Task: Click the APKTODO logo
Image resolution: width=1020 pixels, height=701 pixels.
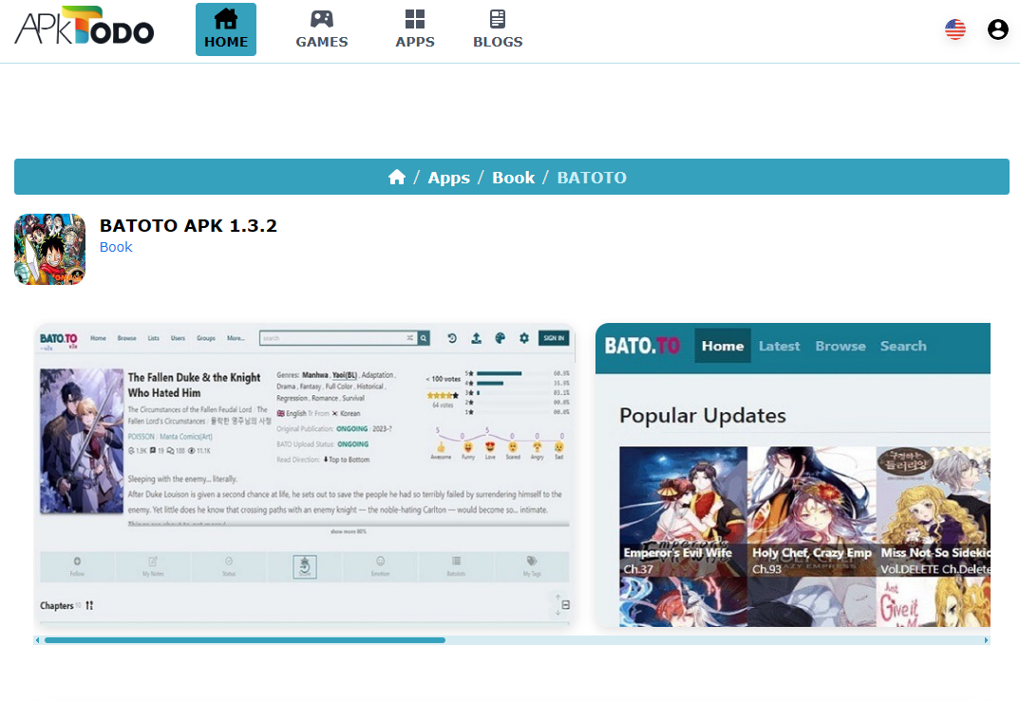Action: (84, 27)
